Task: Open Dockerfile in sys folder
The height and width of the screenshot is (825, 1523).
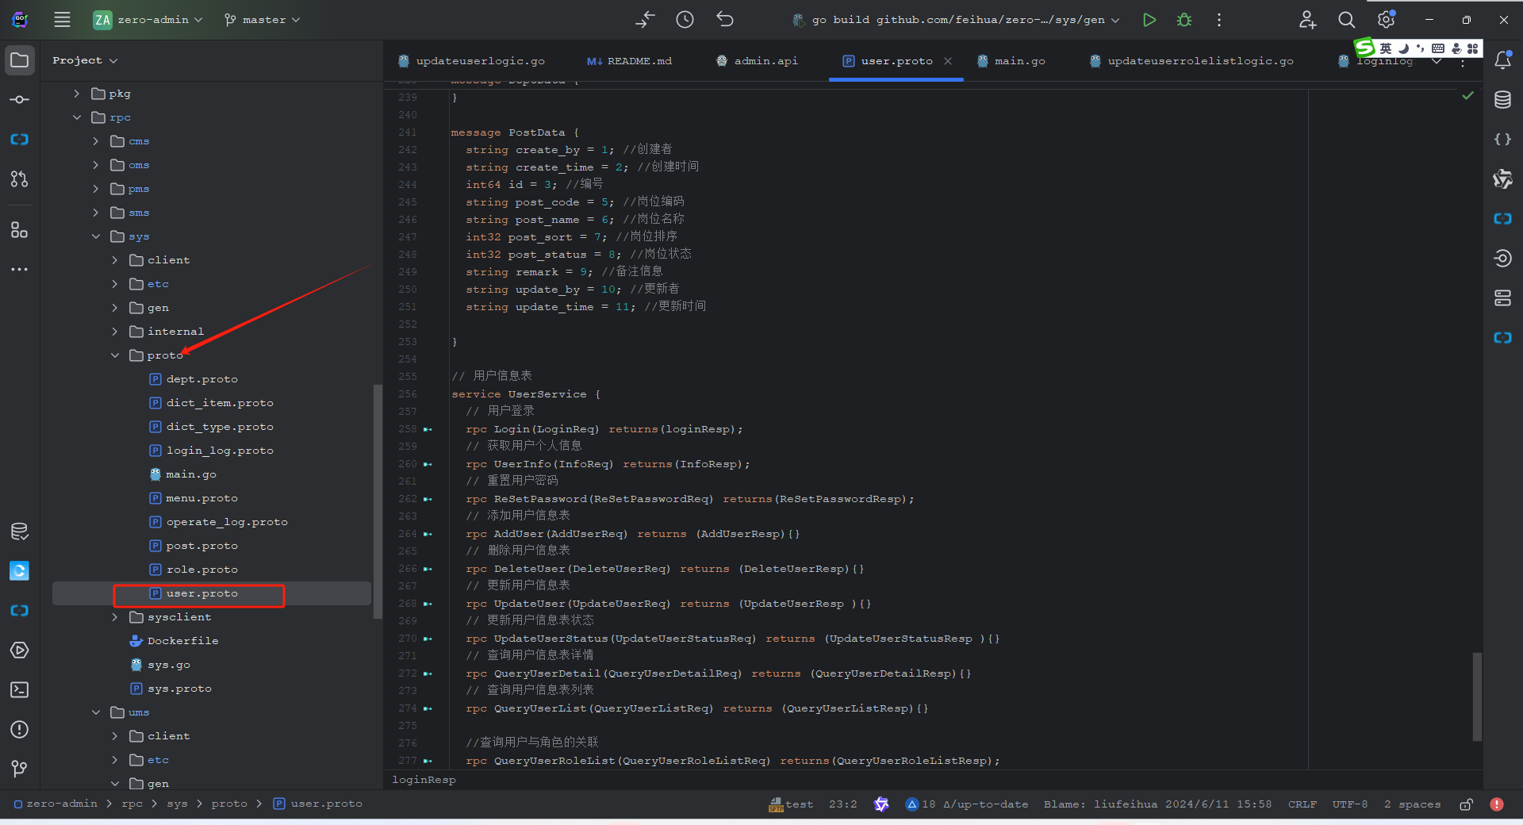Action: pyautogui.click(x=182, y=641)
